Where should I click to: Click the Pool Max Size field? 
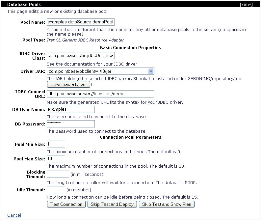pos(56,159)
